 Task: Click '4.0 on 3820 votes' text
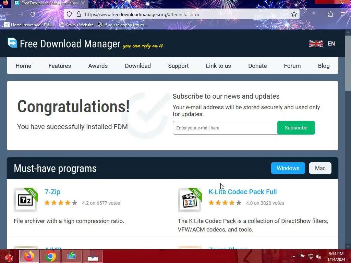265,203
